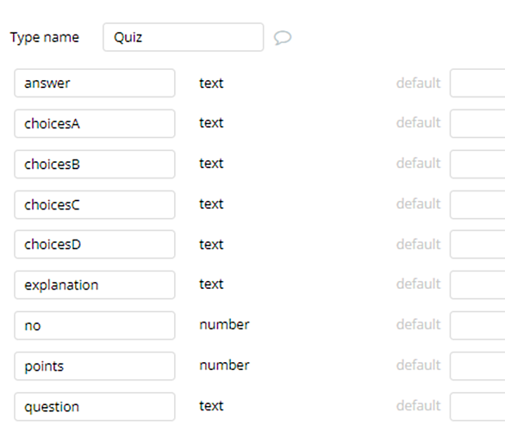Click the text type label of question
505x425 pixels.
coord(211,406)
